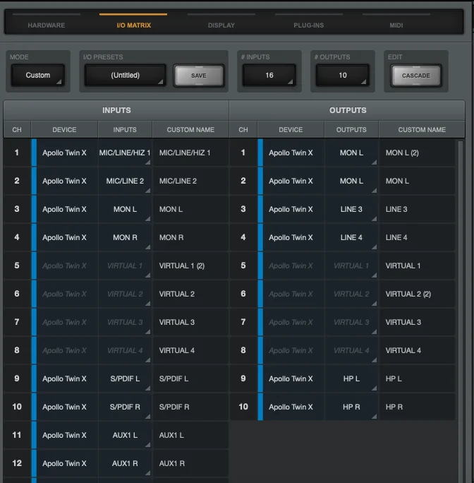Select the I/O MATRIX tab
This screenshot has width=474, height=483.
pos(133,25)
